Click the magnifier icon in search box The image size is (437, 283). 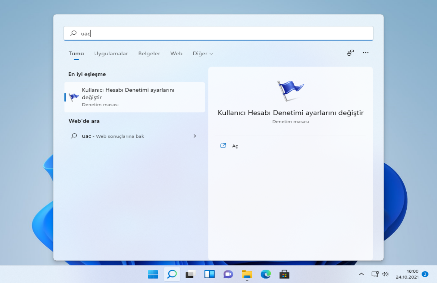[x=73, y=33]
